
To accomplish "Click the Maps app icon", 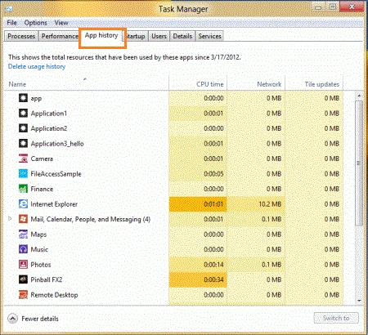I will (x=23, y=234).
